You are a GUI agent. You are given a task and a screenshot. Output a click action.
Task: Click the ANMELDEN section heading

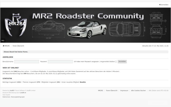8,57
